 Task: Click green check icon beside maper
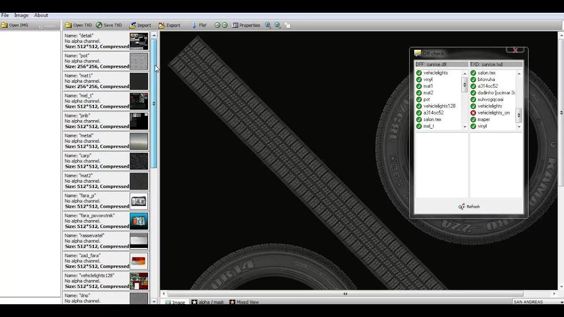pyautogui.click(x=473, y=119)
